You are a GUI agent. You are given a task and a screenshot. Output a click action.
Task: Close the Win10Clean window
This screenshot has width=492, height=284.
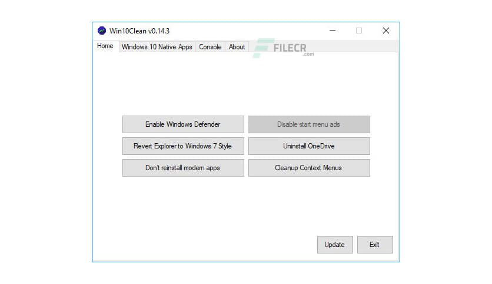(x=386, y=31)
